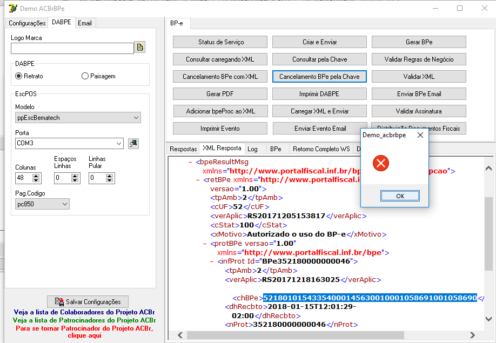Click Enviar BPe Email button
This screenshot has height=343, width=496.
[419, 94]
